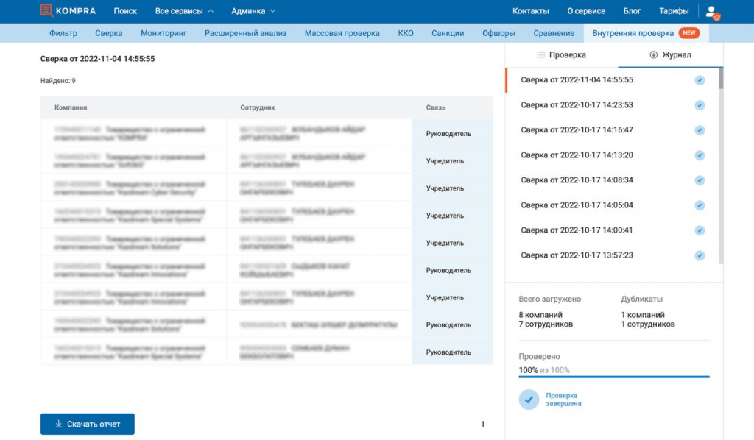Click the checkmark icon for Сверка 2022-10-17 13:57:23
The width and height of the screenshot is (754, 440).
tap(699, 255)
